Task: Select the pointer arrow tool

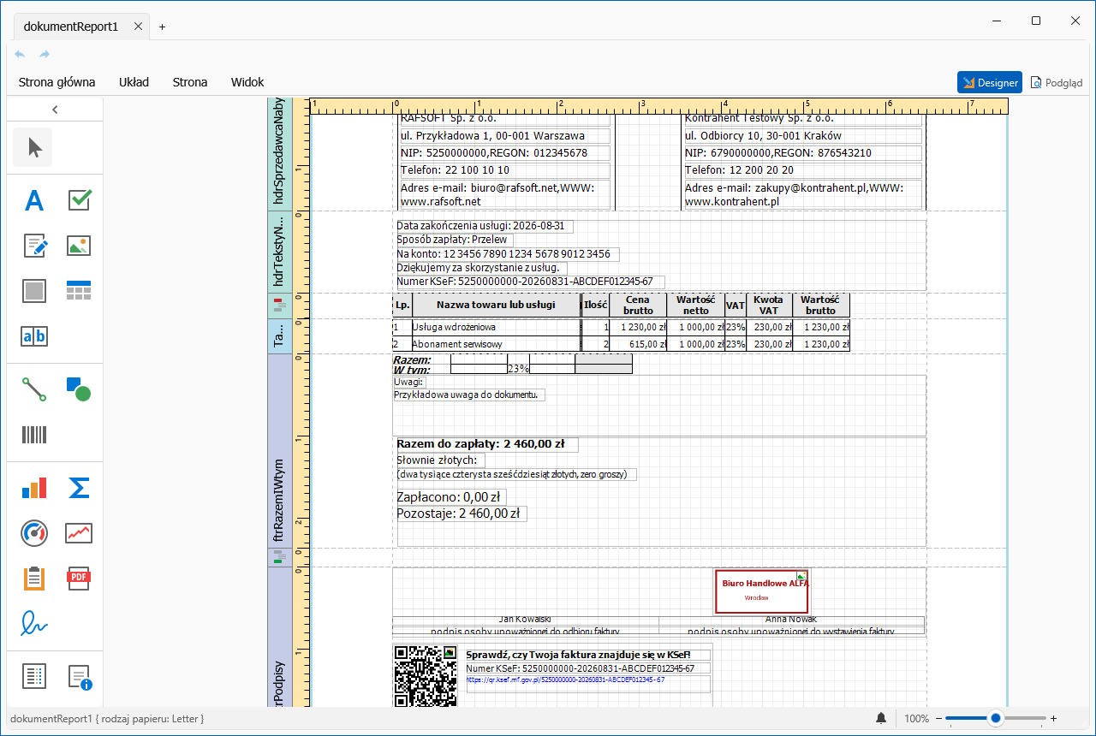Action: [x=34, y=147]
